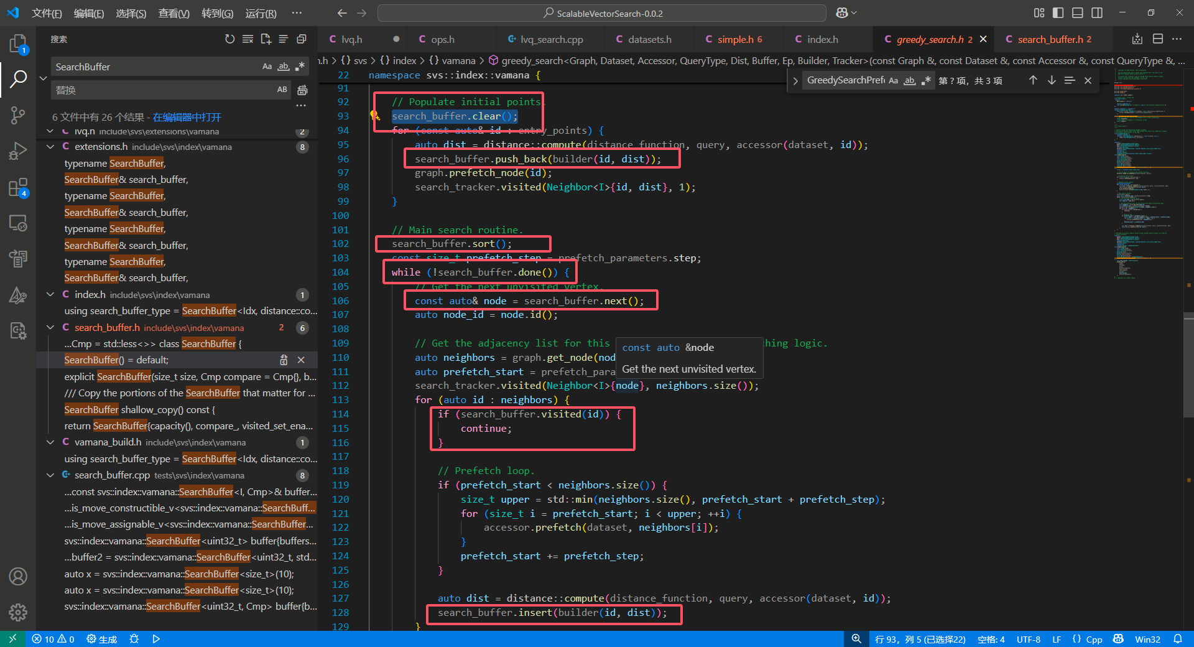This screenshot has height=647, width=1194.
Task: Go to next find match arrow
Action: (1051, 80)
